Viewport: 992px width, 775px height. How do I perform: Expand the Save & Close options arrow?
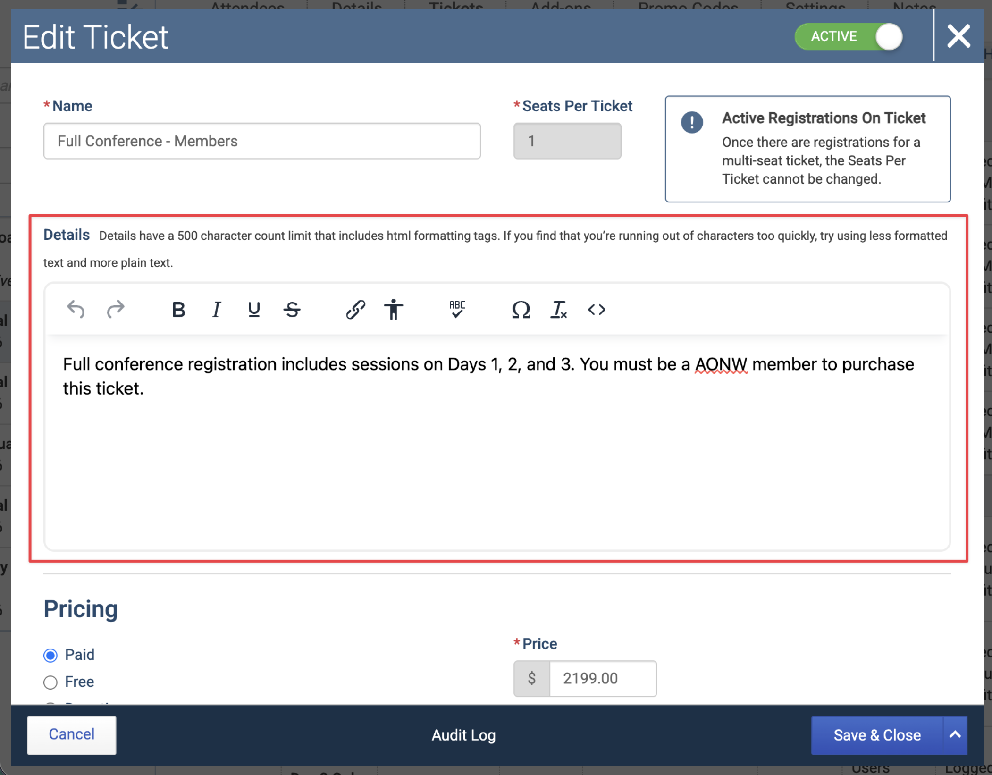[x=955, y=735]
